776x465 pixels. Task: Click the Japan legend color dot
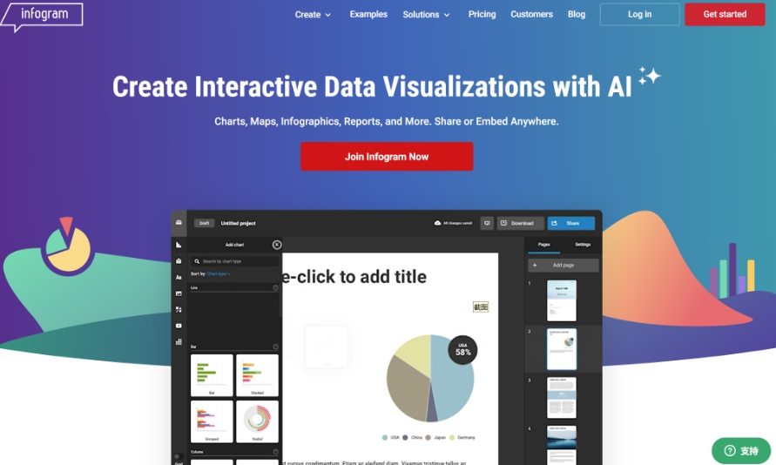(428, 437)
